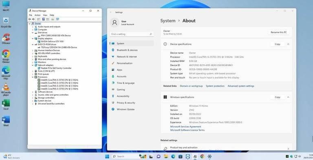This screenshot has height=160, width=313.
Task: Open the Windows Update sidebar icon
Action: tap(113, 110)
